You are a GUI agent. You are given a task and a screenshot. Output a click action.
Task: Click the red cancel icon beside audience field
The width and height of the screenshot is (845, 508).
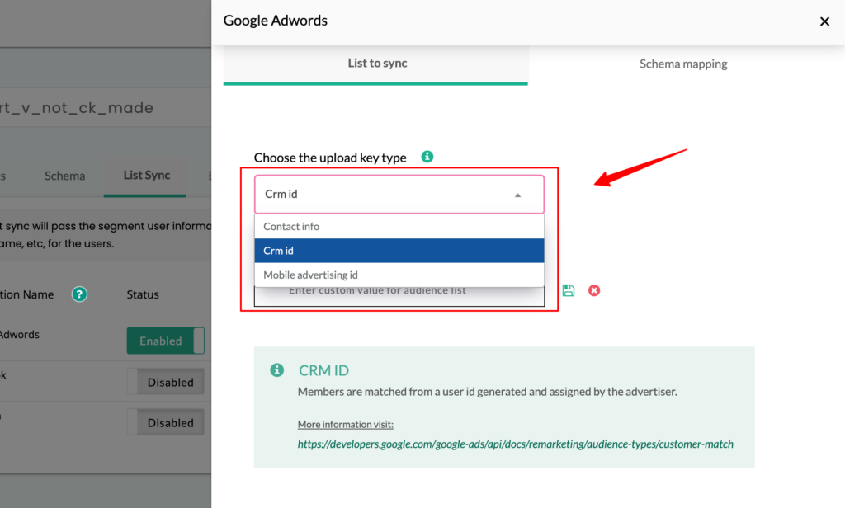coord(594,290)
